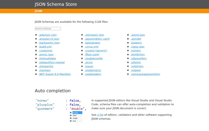209x131 pixels.
Task: Open the .ffizer.yaml schema link
Action: tap(92, 54)
